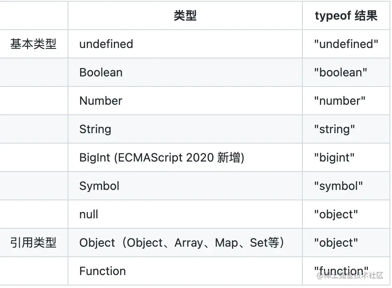Click the typeof 结果 column header

click(346, 16)
